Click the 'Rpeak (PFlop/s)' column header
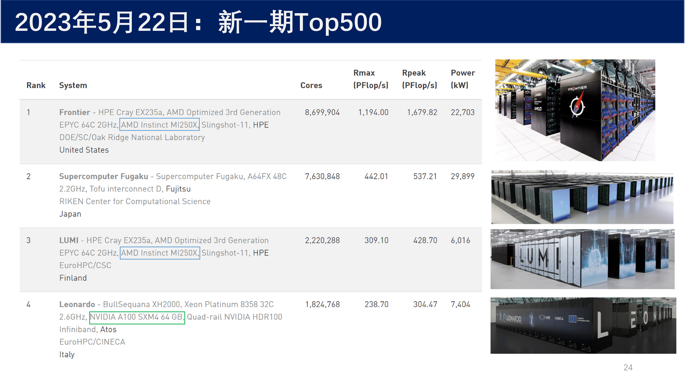The height and width of the screenshot is (385, 685). tap(420, 79)
